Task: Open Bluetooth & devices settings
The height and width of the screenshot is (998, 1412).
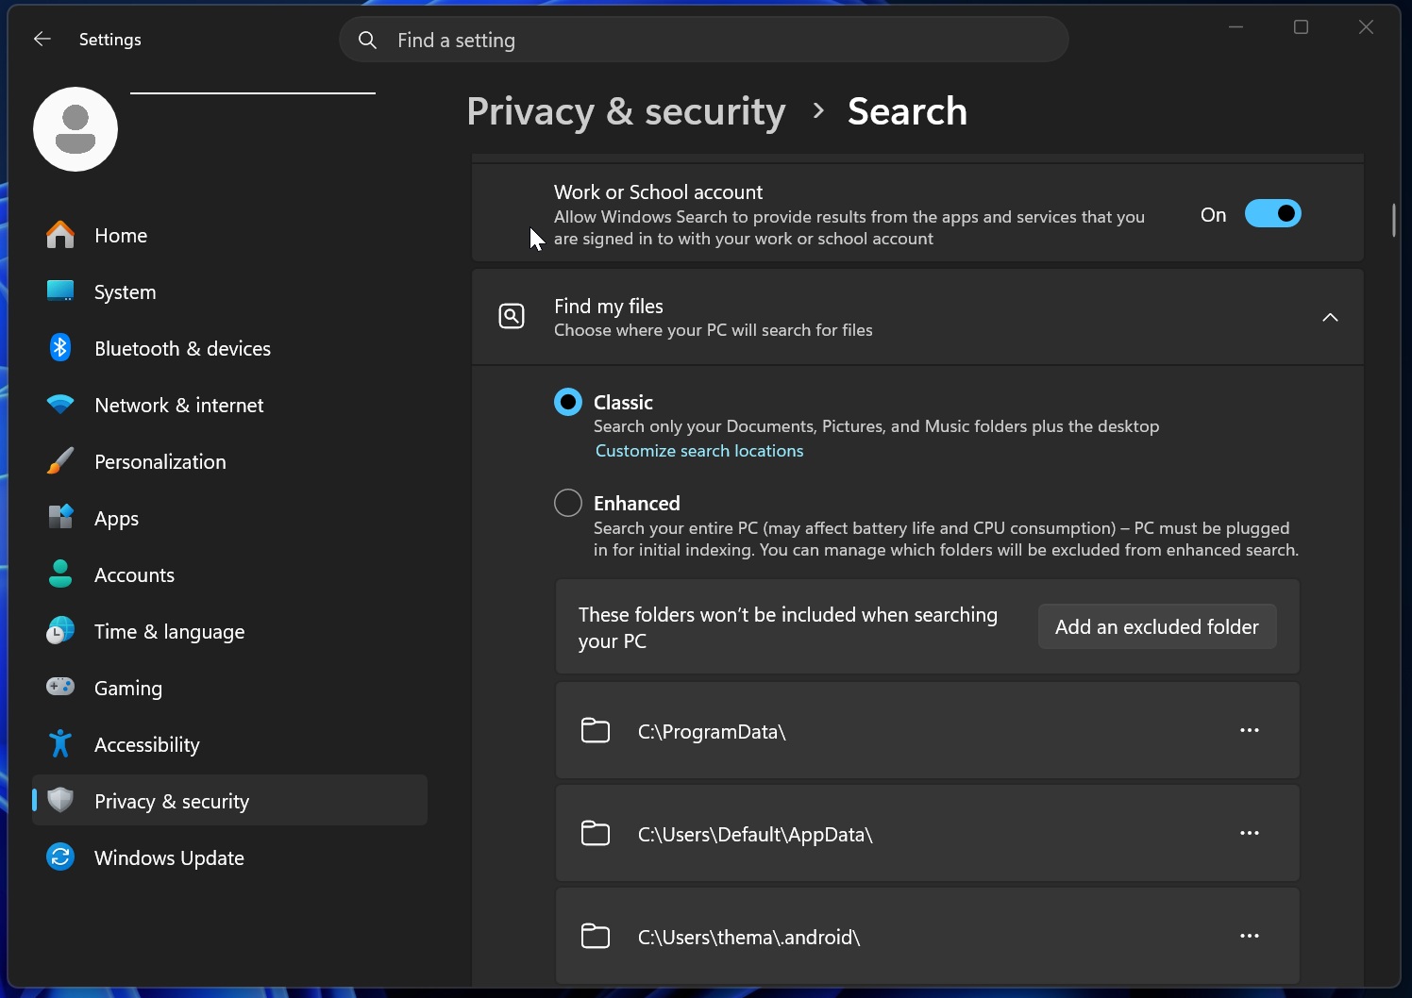Action: pyautogui.click(x=229, y=348)
